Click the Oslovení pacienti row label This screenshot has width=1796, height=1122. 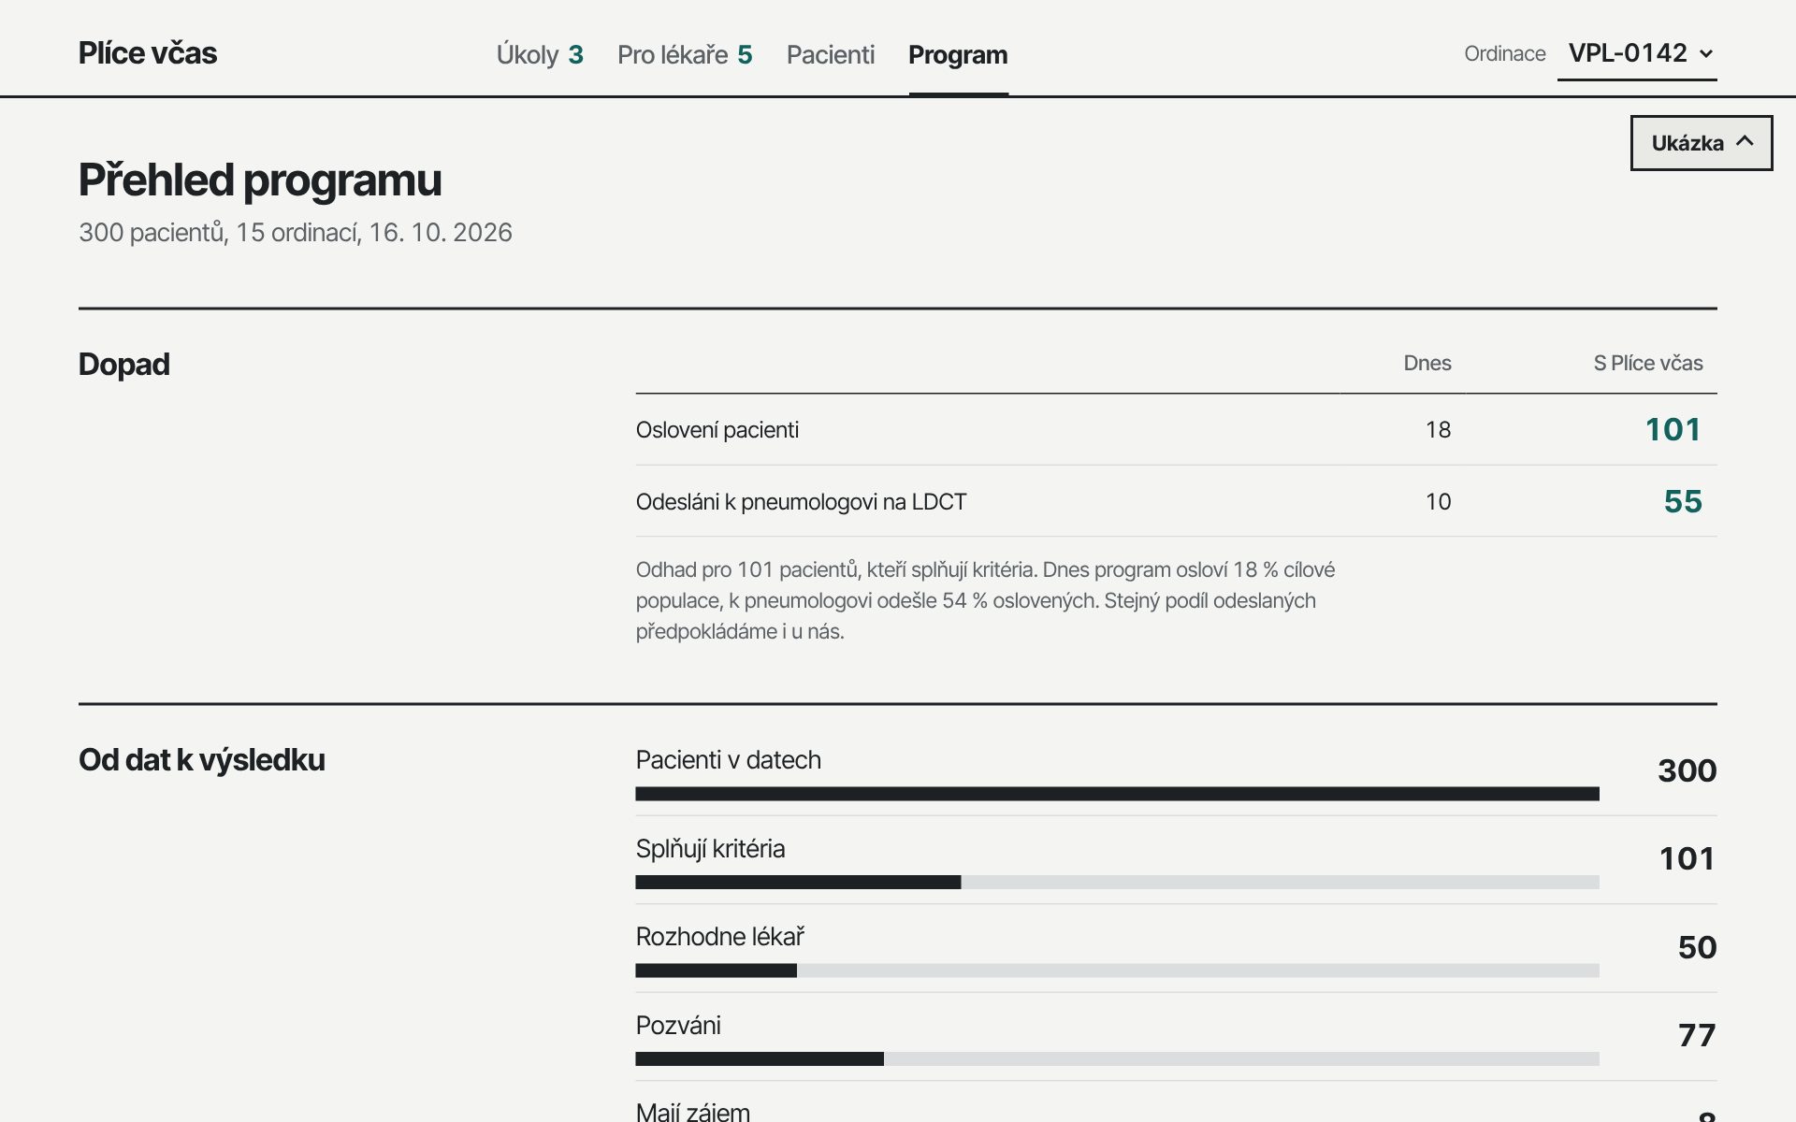click(x=717, y=429)
